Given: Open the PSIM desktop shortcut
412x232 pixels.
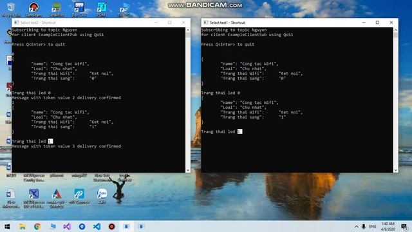Looking at the screenshot, I should point(102,10).
